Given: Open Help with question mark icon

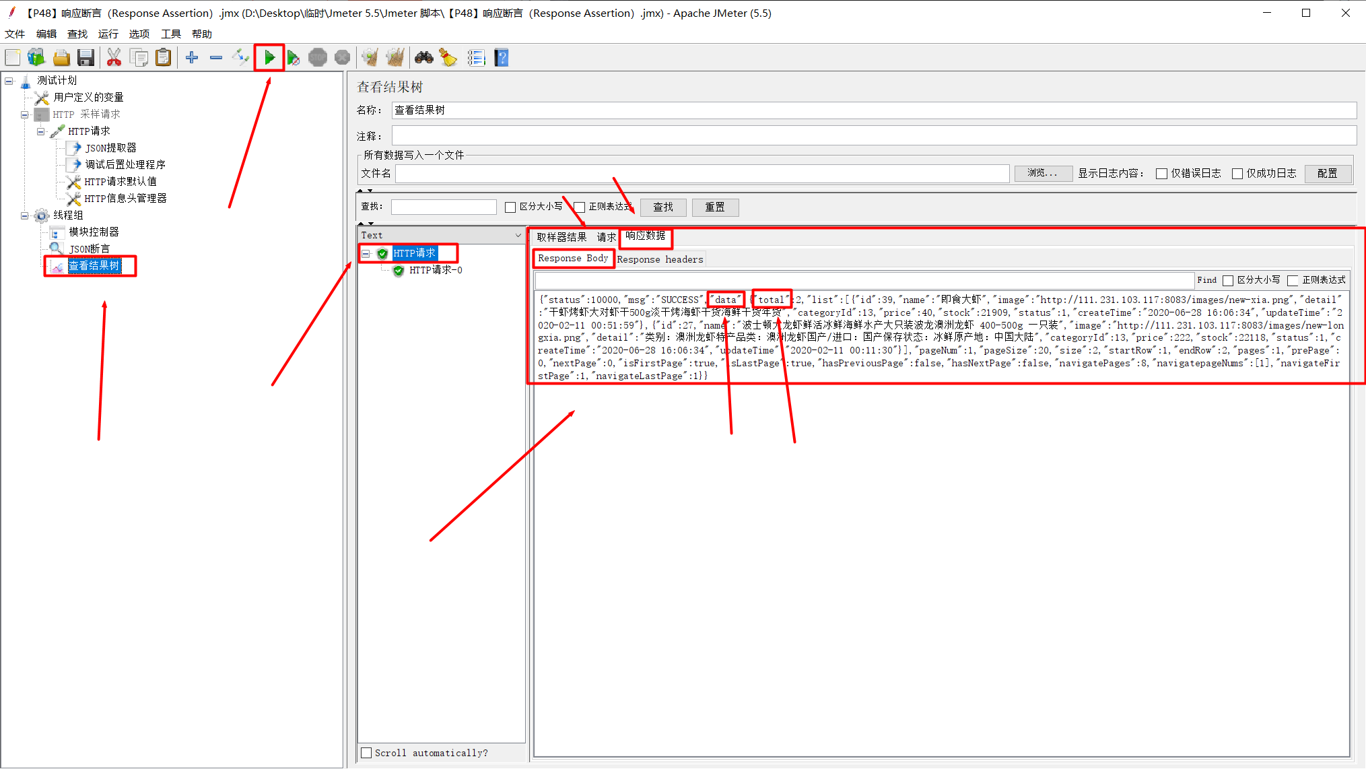Looking at the screenshot, I should click(x=502, y=58).
